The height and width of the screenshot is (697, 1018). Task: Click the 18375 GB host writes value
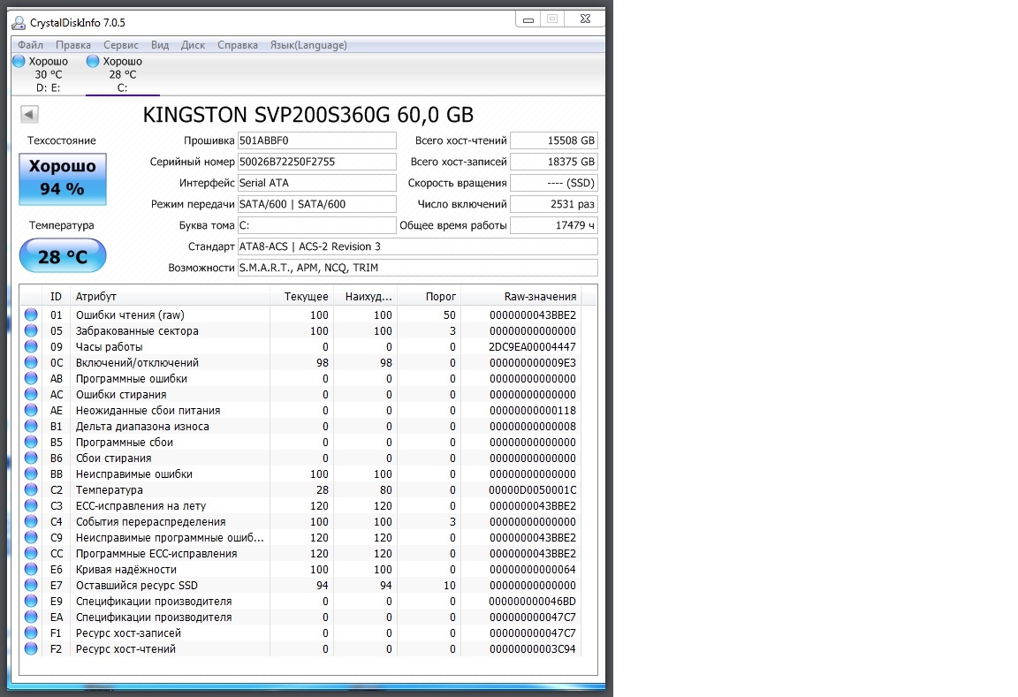[554, 162]
